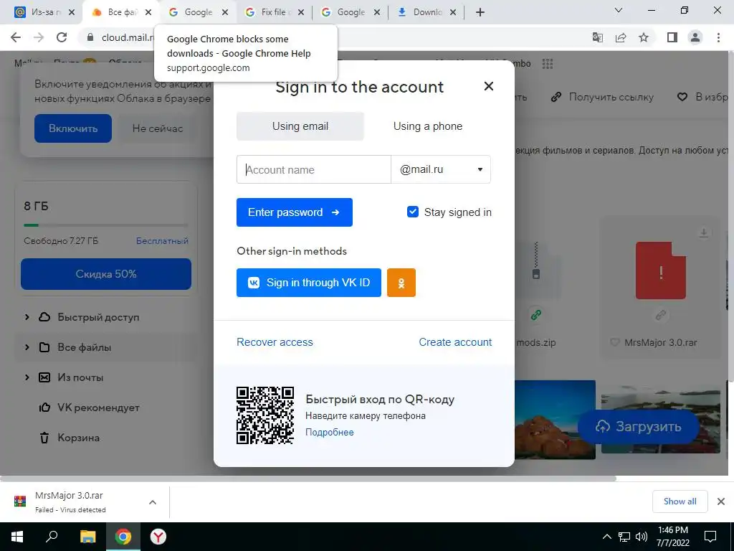The height and width of the screenshot is (551, 734).
Task: Close the sign-in dialog with X
Action: (488, 86)
